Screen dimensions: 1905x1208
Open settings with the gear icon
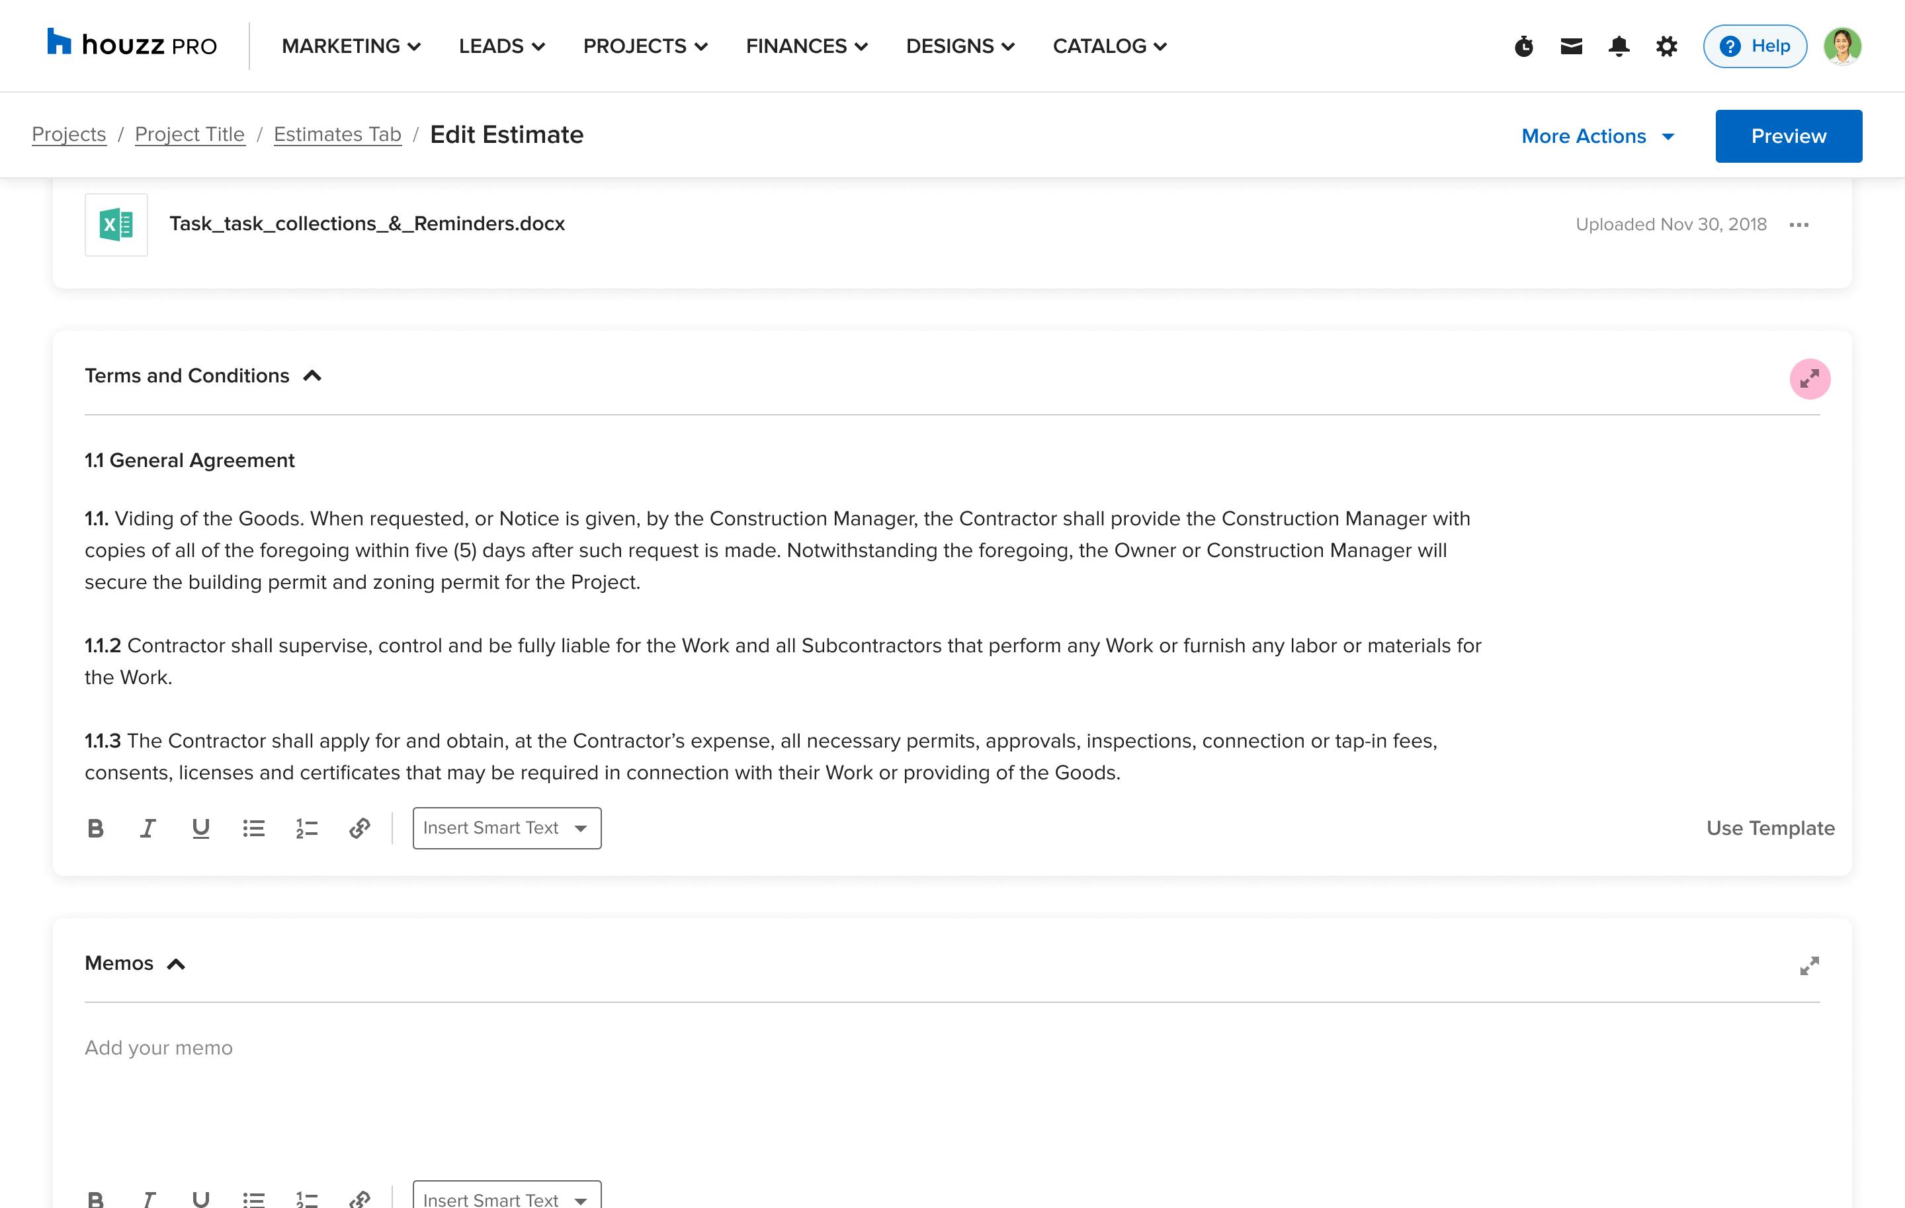pos(1666,46)
